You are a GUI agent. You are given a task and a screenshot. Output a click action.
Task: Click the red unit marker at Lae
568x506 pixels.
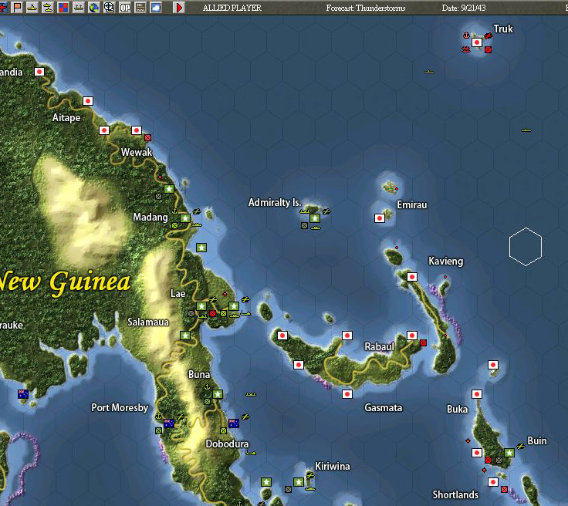pos(213,313)
